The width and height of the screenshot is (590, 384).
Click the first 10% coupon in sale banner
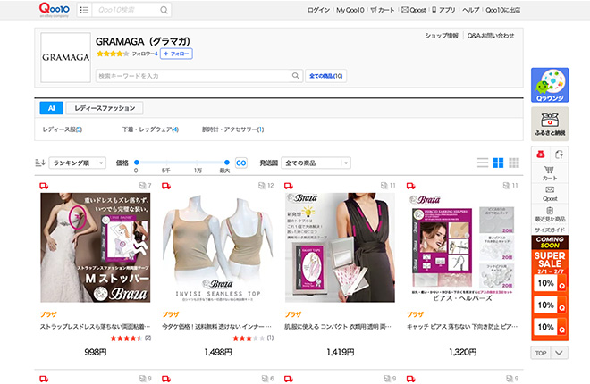[550, 283]
